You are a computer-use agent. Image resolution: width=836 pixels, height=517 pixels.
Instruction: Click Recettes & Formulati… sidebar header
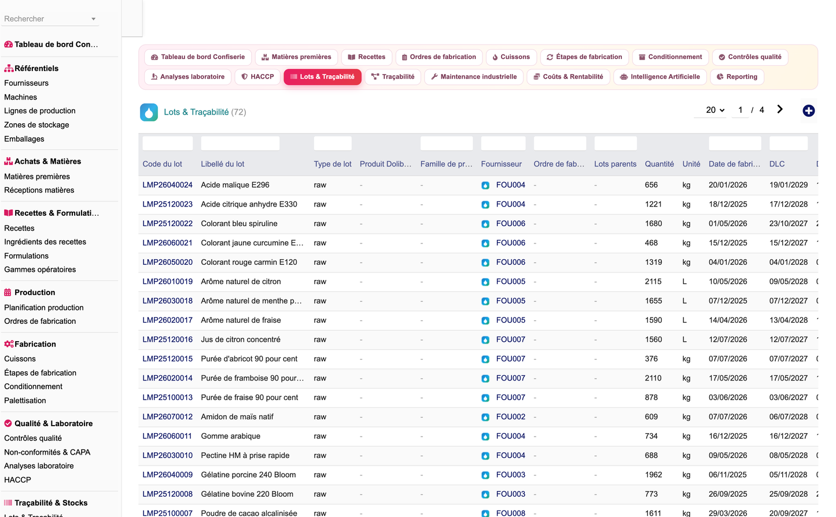[x=51, y=213]
